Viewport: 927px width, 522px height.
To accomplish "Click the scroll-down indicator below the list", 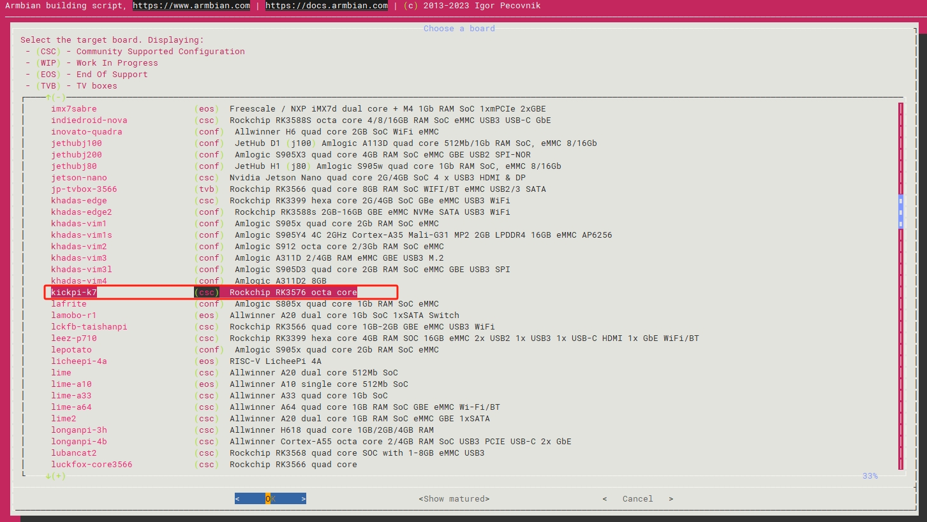I will (56, 476).
